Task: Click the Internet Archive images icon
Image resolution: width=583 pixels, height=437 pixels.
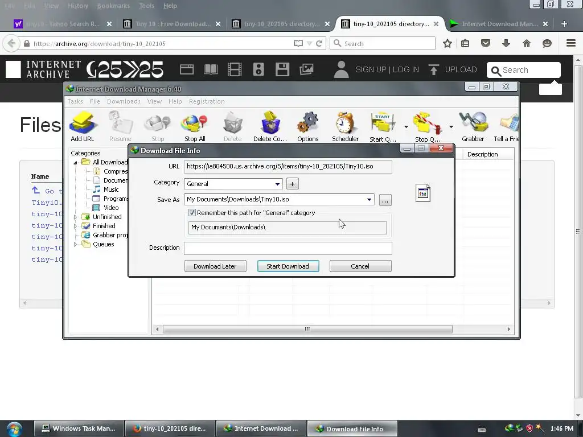Action: pyautogui.click(x=306, y=69)
